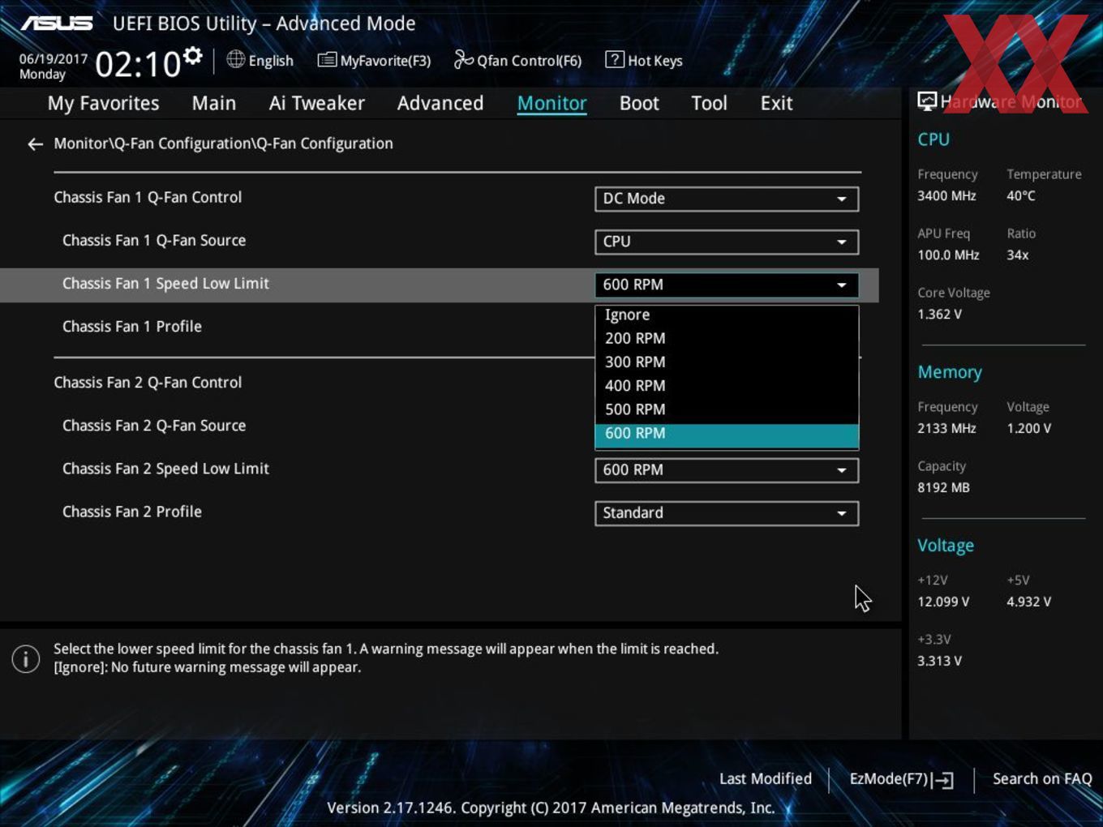Screen dimensions: 1103x827
Task: Click the globe language icon
Action: [x=235, y=59]
